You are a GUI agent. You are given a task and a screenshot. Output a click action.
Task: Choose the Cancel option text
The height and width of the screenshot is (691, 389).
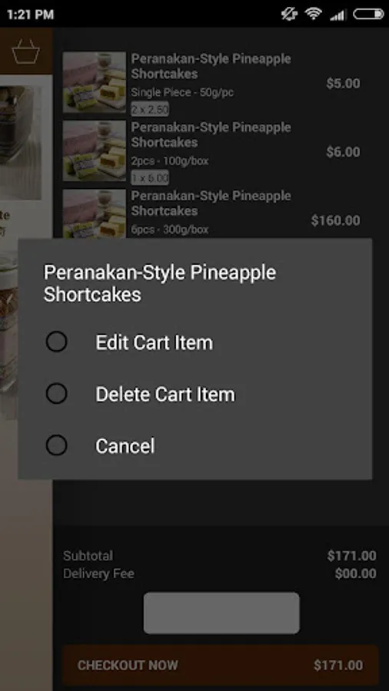(x=125, y=445)
